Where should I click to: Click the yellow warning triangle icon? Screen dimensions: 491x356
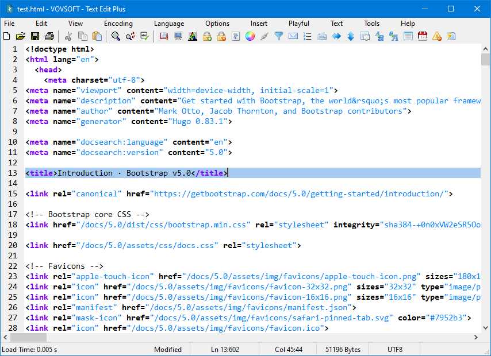[437, 36]
